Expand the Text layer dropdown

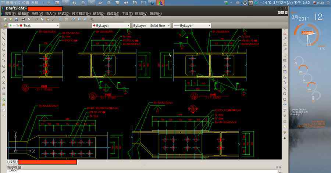pyautogui.click(x=58, y=25)
